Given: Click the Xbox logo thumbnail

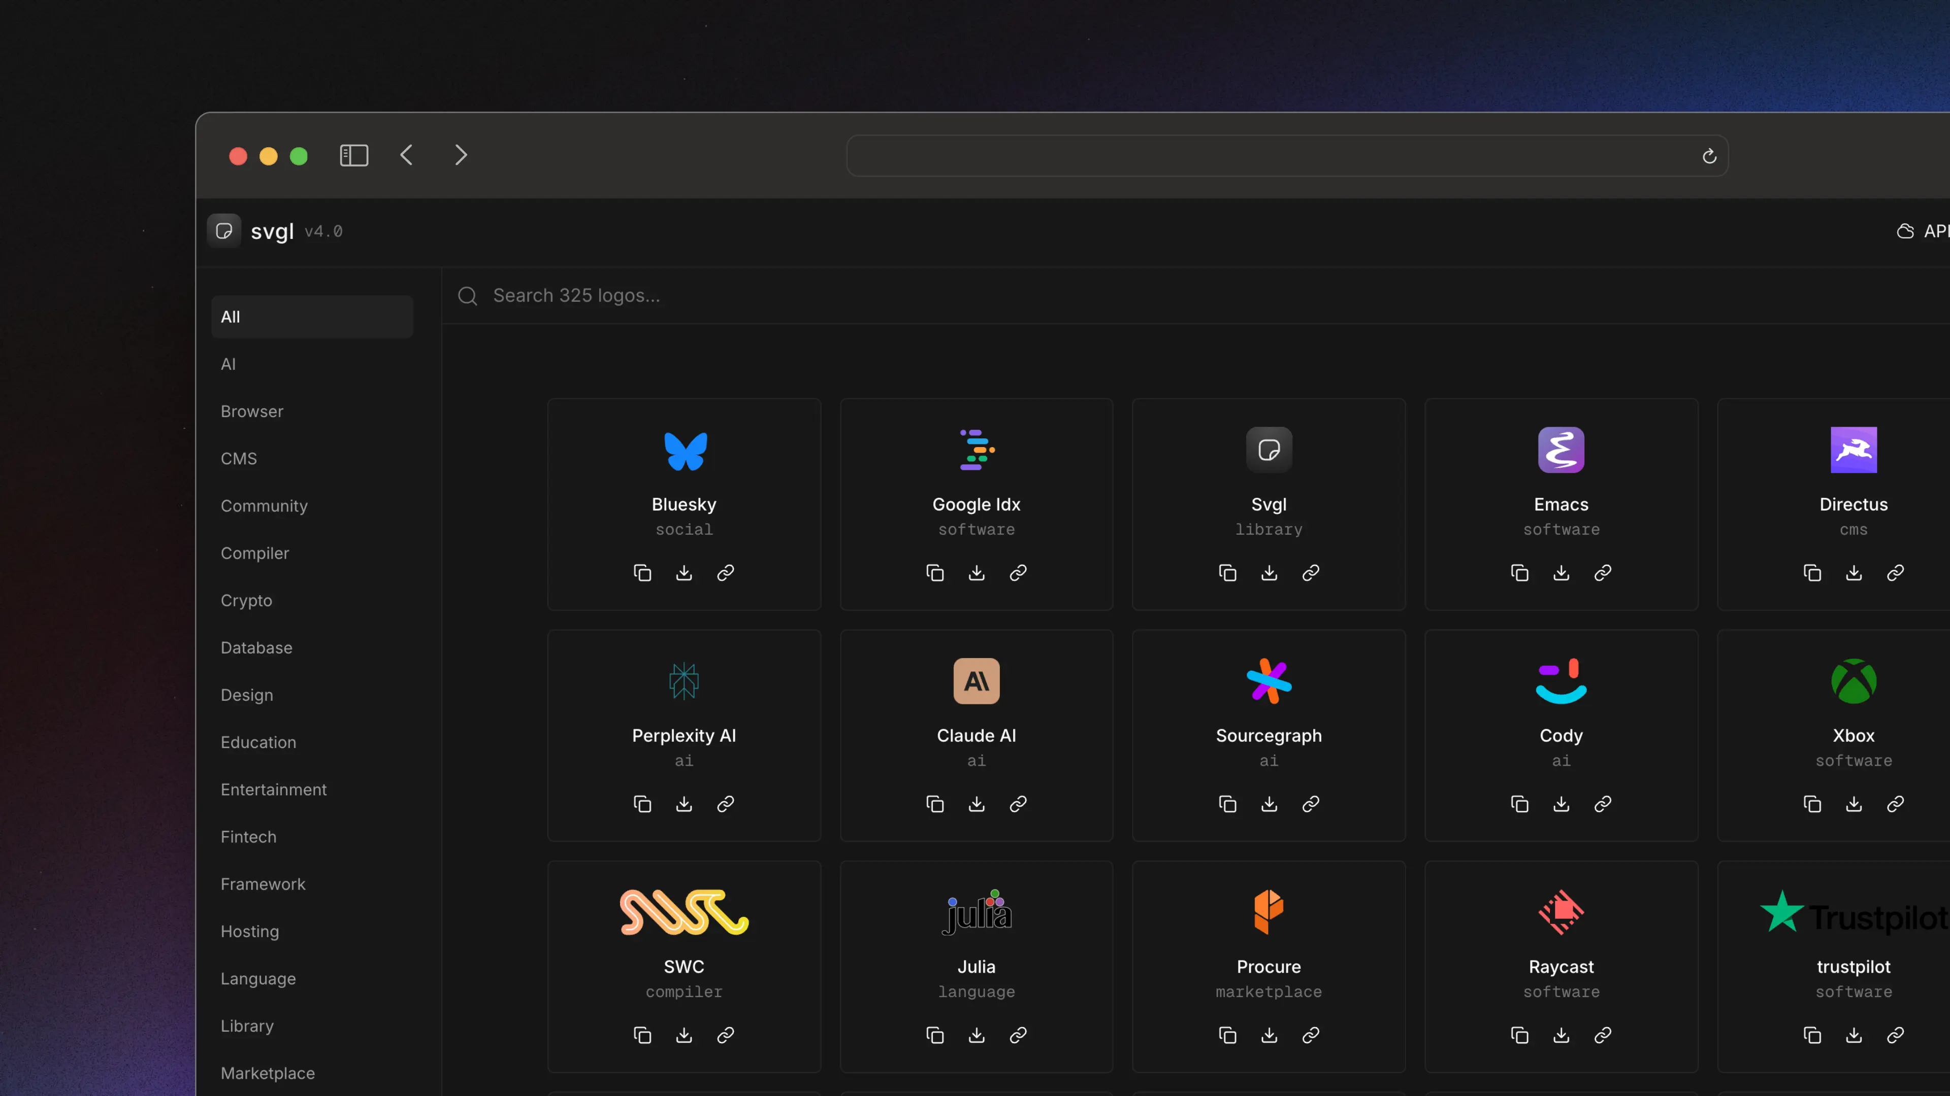Looking at the screenshot, I should pyautogui.click(x=1853, y=680).
